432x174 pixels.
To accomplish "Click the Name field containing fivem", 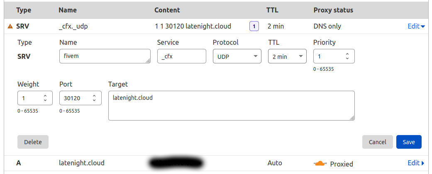I will 104,56.
